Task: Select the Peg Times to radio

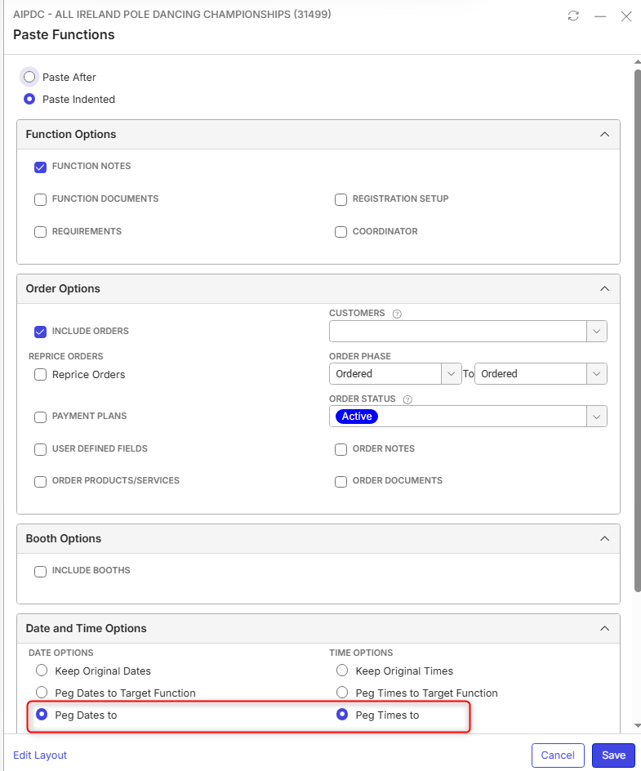Action: coord(342,714)
